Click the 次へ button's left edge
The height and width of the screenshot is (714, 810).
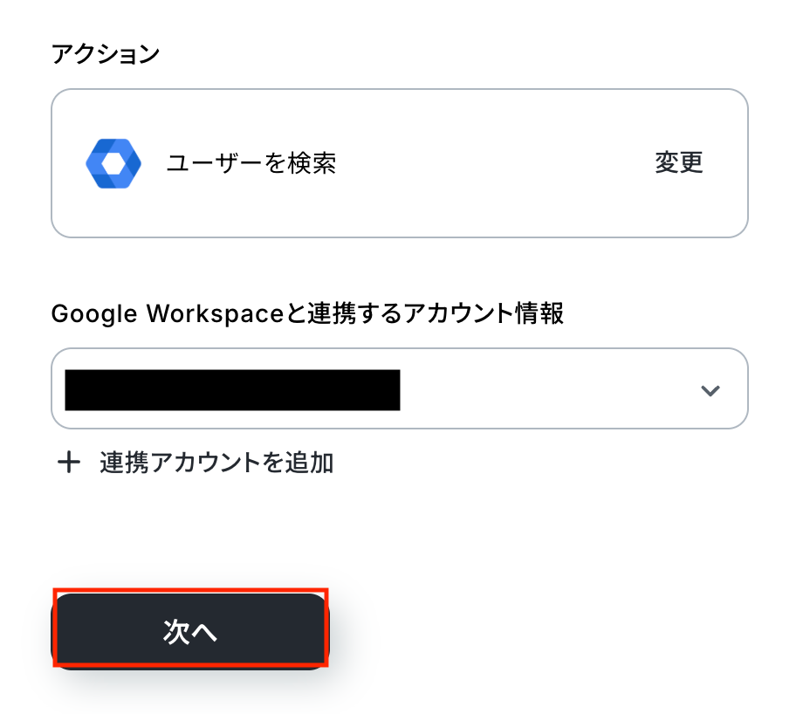[70, 632]
